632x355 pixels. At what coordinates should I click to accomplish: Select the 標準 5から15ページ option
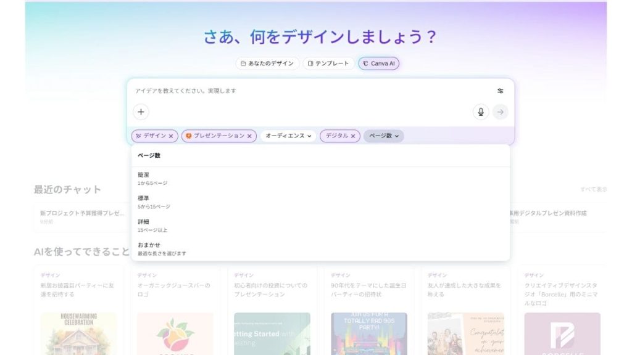(x=154, y=202)
